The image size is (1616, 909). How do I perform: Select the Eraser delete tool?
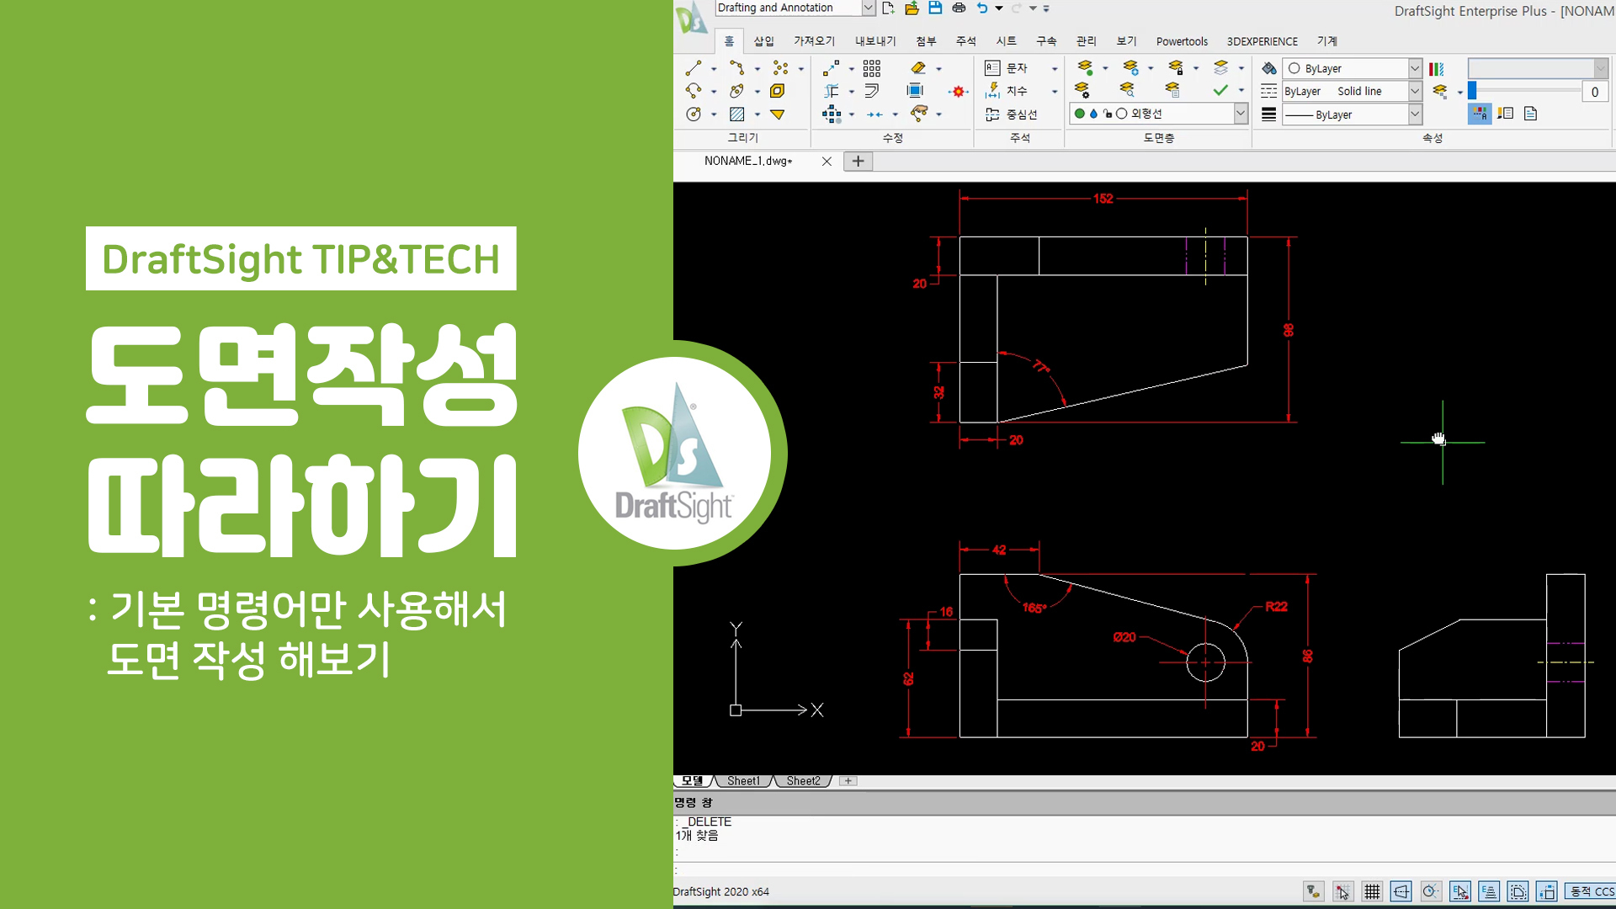[918, 68]
